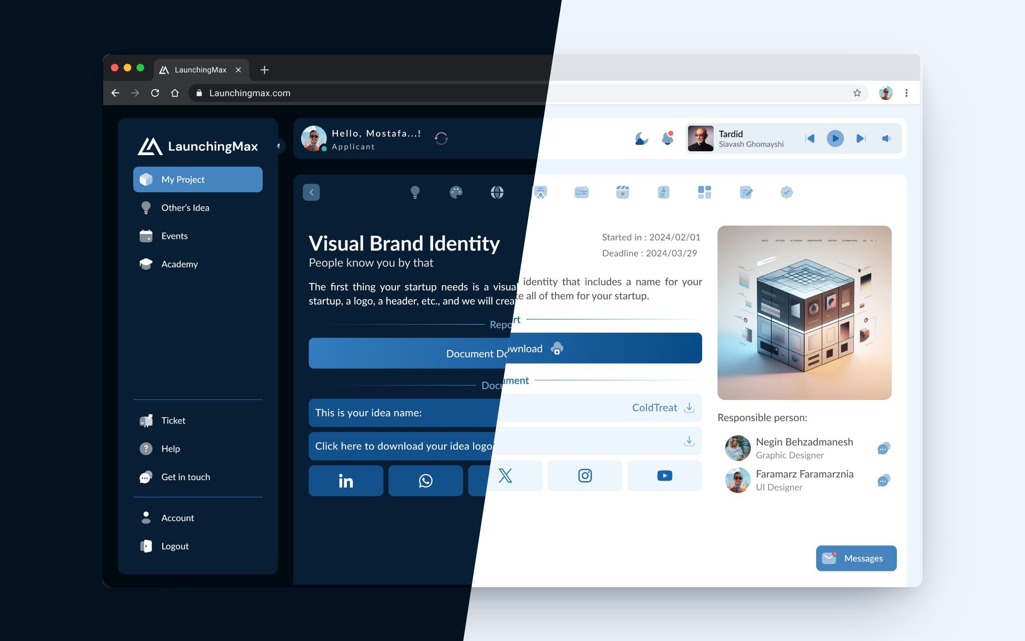Image resolution: width=1025 pixels, height=641 pixels.
Task: Select the video clapper step icon
Action: pyautogui.click(x=623, y=192)
